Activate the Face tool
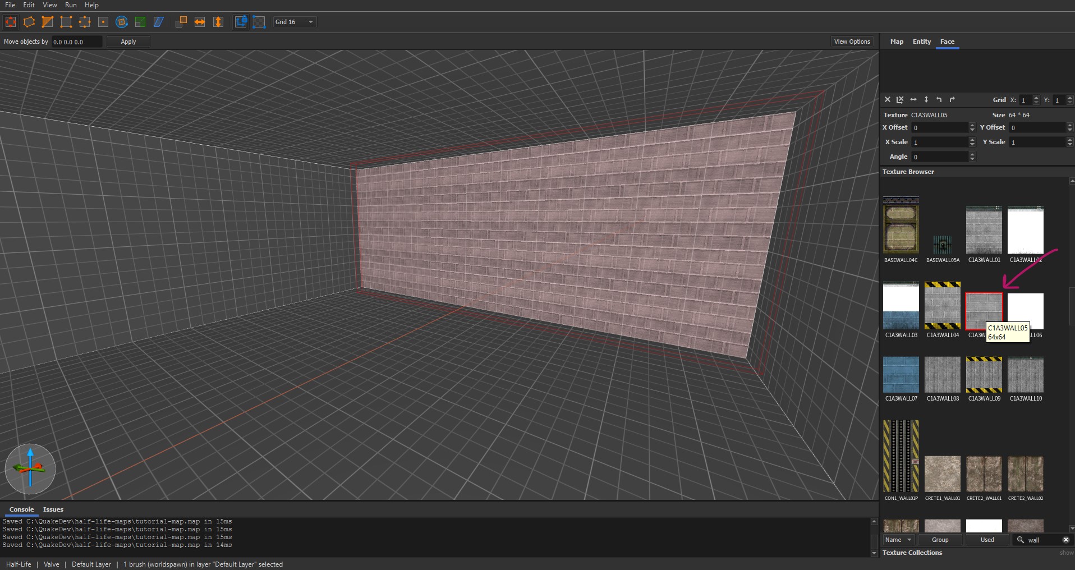The width and height of the screenshot is (1075, 570). (103, 22)
